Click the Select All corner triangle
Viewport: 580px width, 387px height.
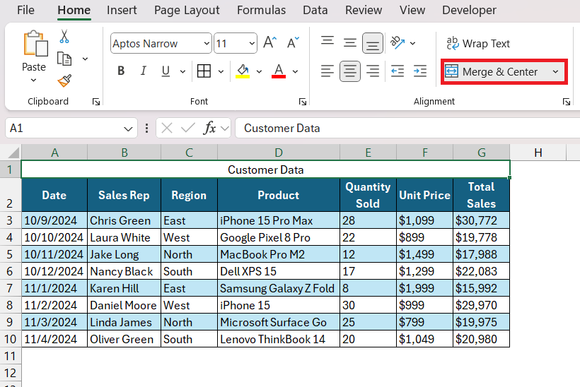tap(13, 153)
